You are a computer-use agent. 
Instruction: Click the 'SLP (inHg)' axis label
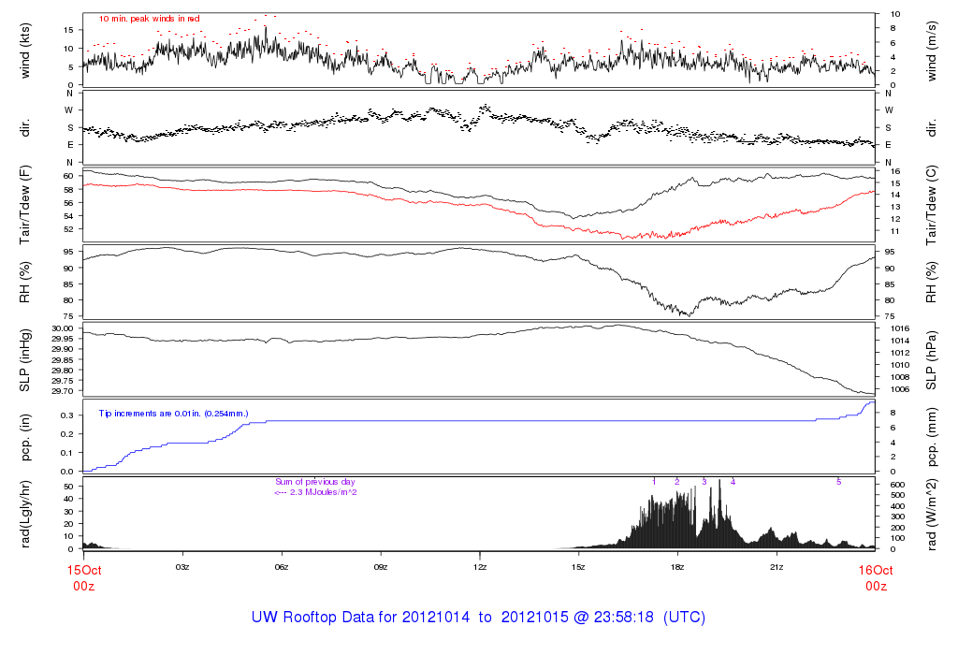(24, 359)
